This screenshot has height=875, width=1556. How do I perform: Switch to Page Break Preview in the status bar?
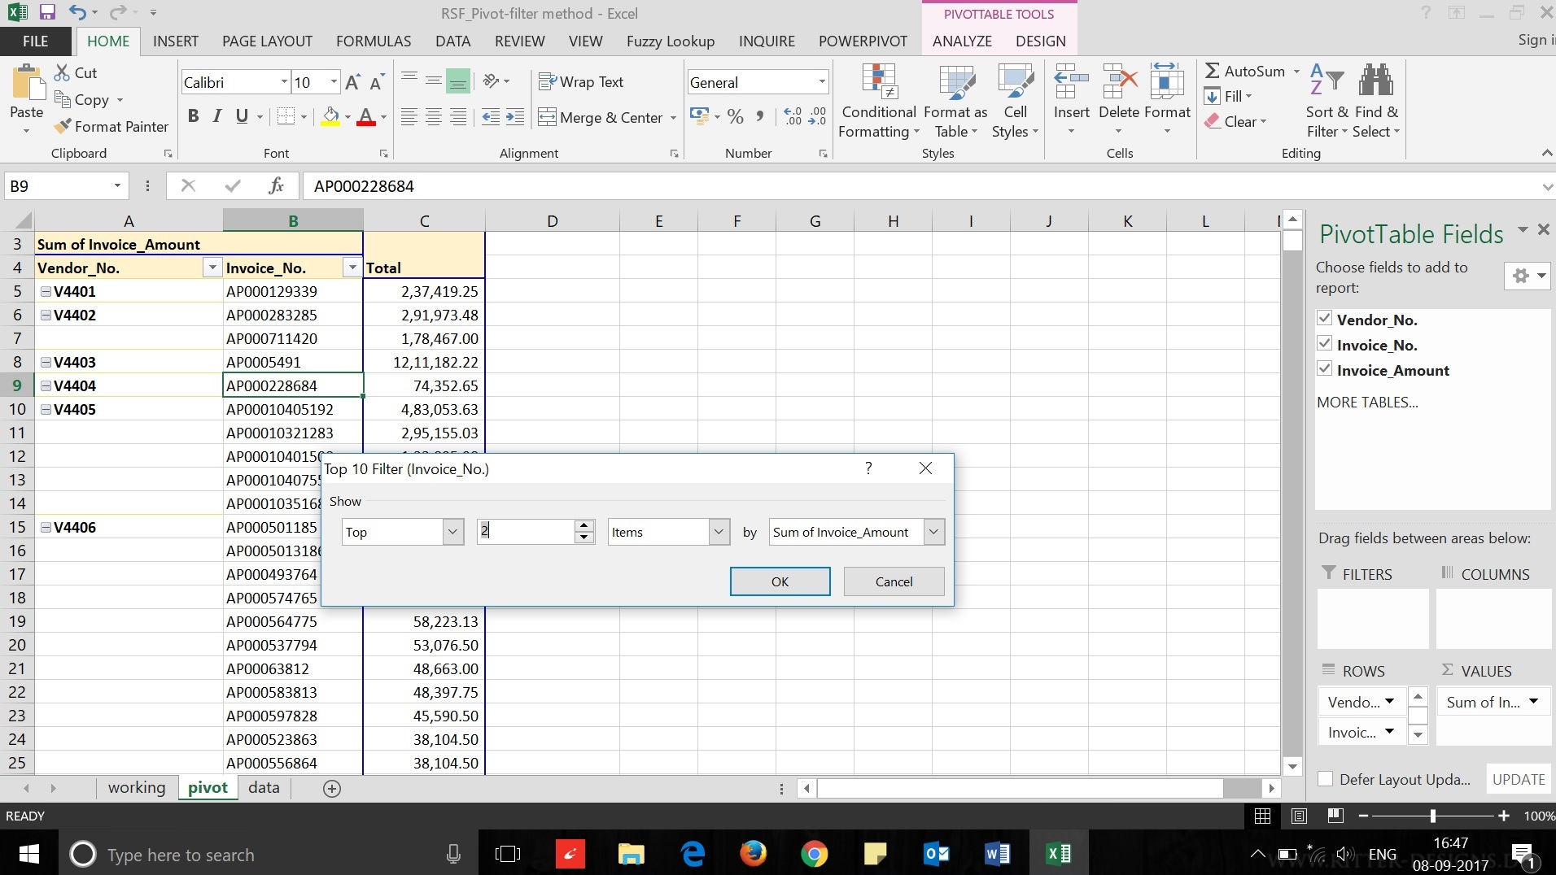[1335, 816]
